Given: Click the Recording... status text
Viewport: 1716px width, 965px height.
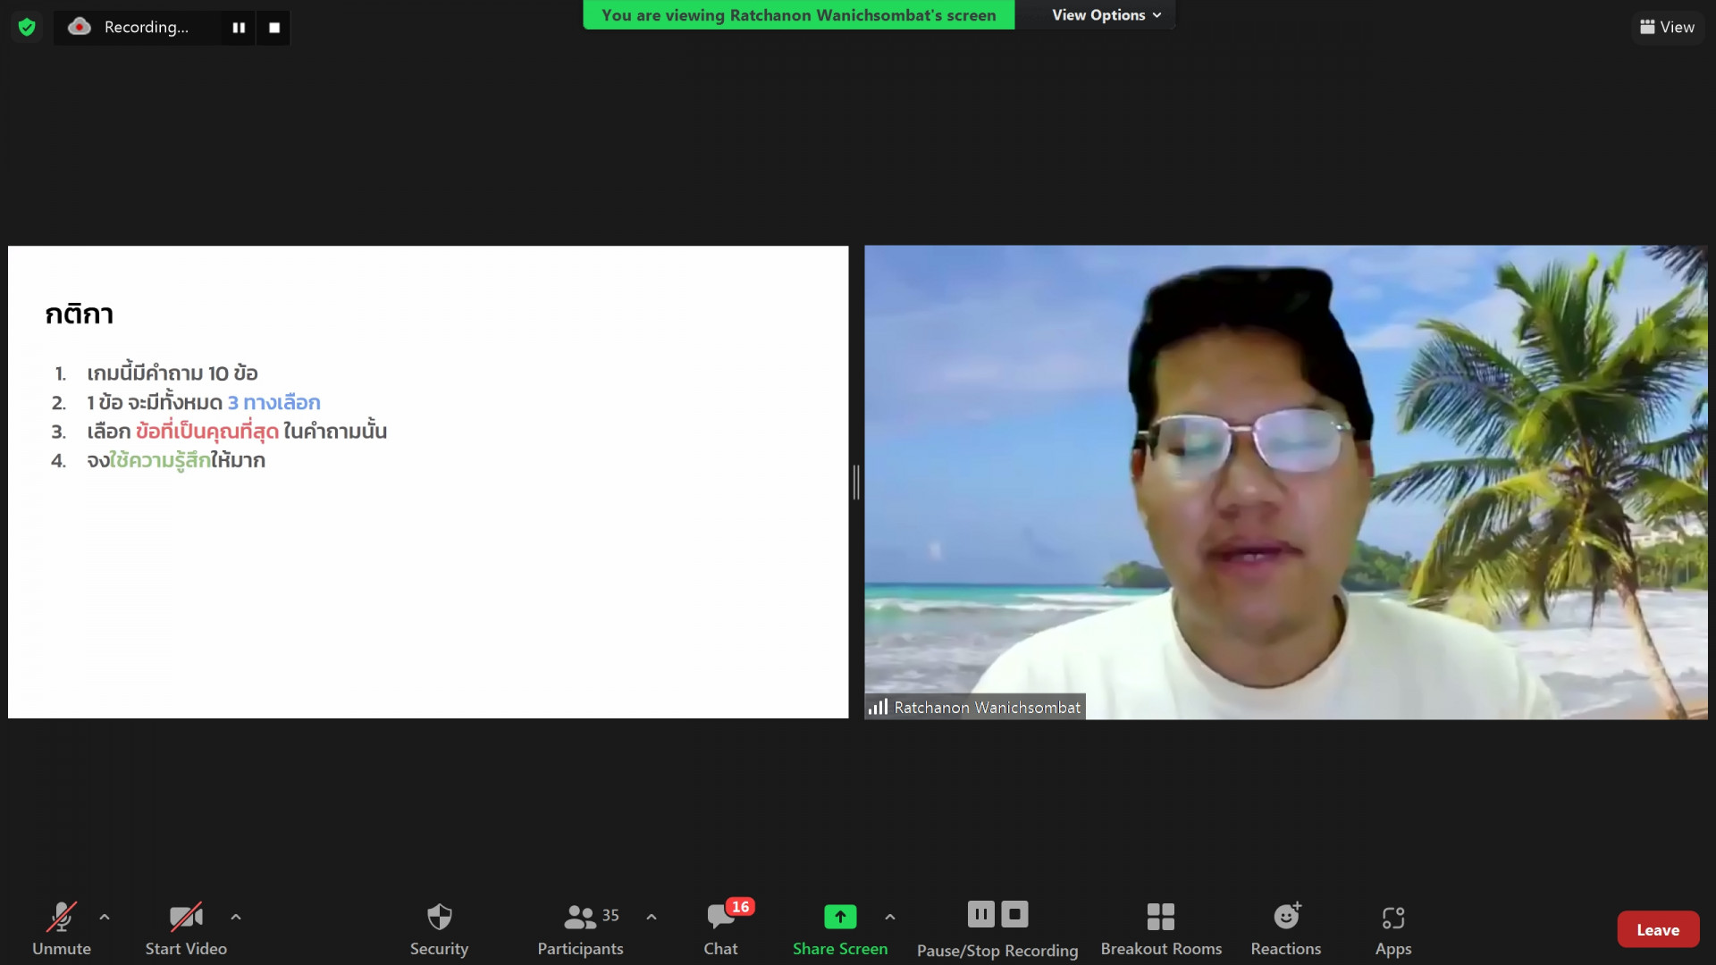Looking at the screenshot, I should coord(147,27).
